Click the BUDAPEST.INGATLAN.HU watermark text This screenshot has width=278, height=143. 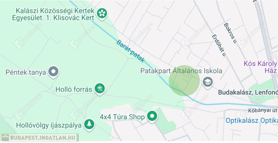pyautogui.click(x=43, y=138)
